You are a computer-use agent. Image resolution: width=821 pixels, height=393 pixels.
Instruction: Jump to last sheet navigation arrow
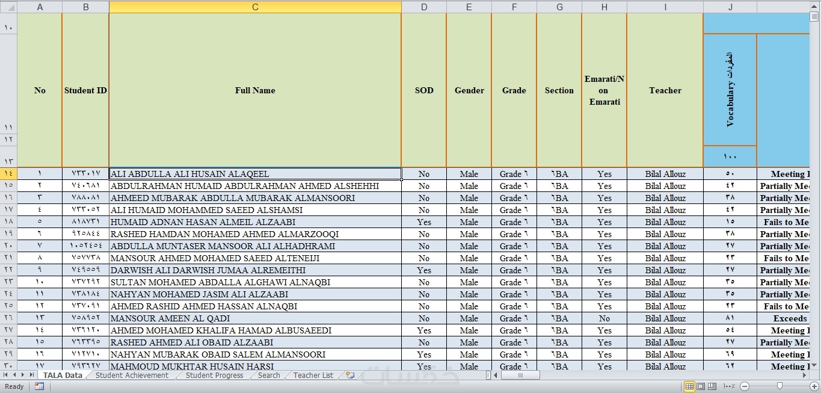click(x=32, y=375)
